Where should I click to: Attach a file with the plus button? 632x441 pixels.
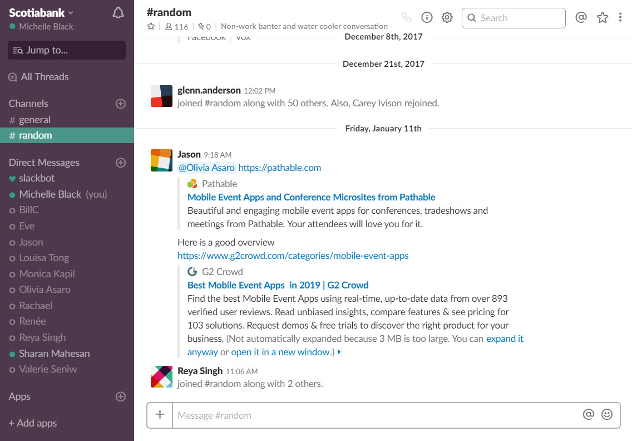tap(160, 415)
